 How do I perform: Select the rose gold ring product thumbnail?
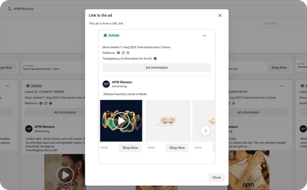(168, 121)
